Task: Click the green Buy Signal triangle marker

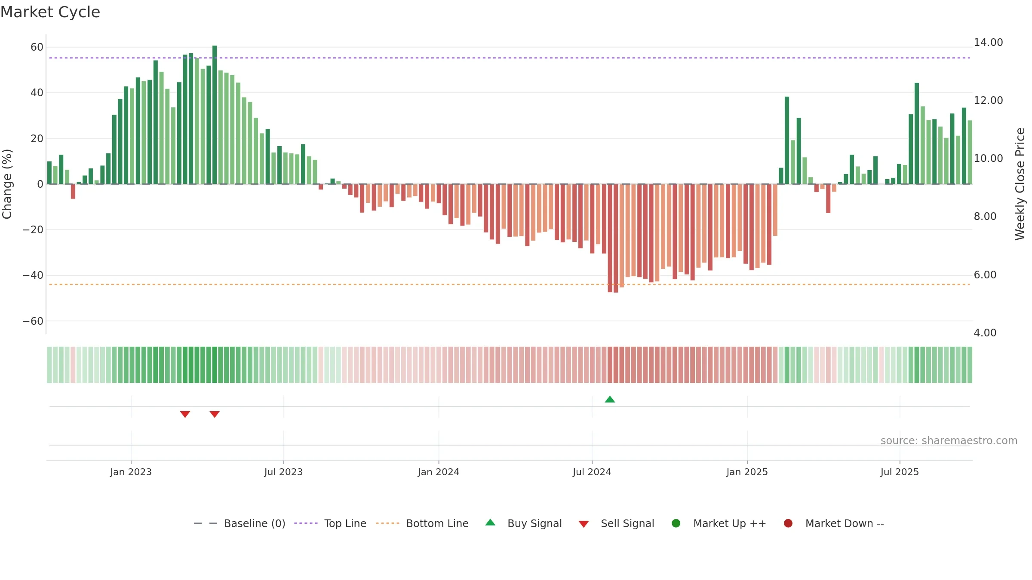Action: 610,399
